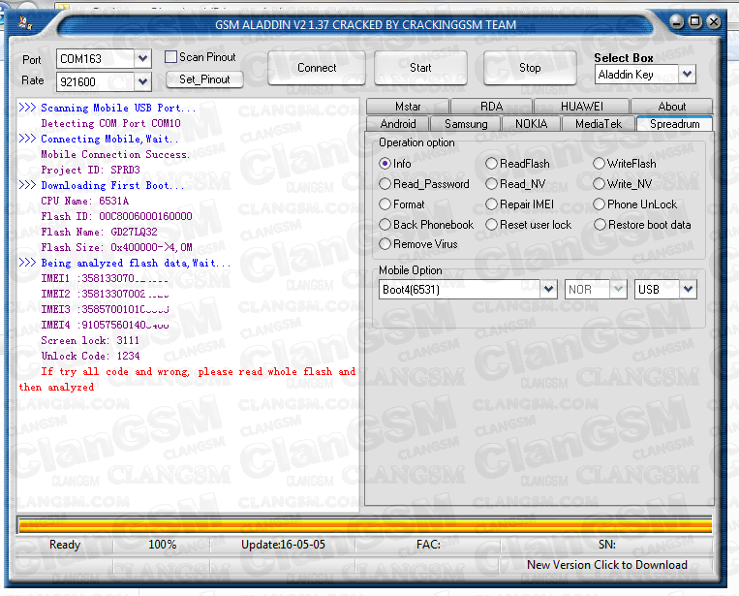Viewport: 739px width, 596px height.
Task: Select the Remove Virus option
Action: (x=385, y=244)
